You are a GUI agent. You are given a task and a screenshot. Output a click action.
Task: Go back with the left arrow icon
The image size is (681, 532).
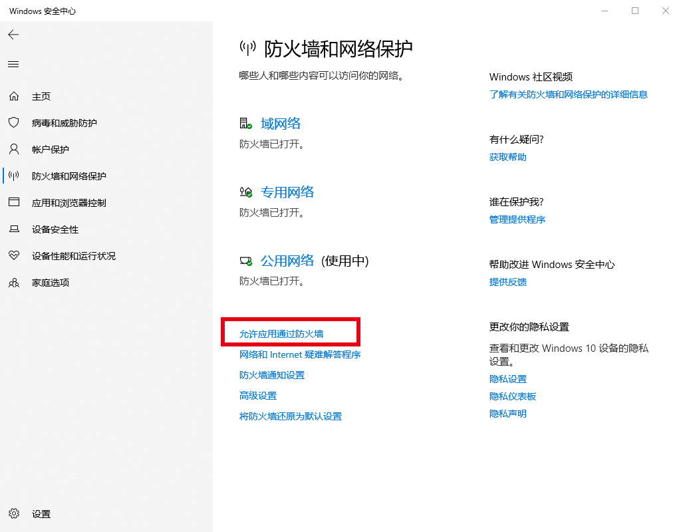[13, 35]
